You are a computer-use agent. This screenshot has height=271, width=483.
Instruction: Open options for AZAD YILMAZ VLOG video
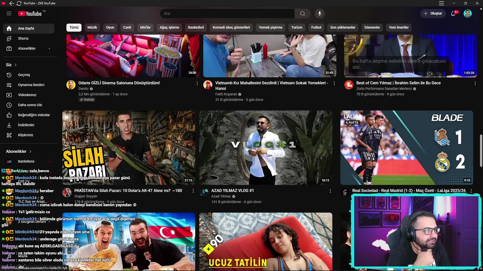pos(330,191)
